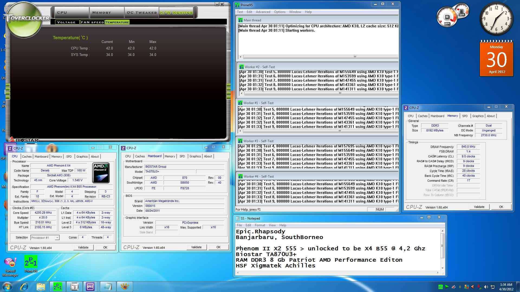The image size is (520, 292).
Task: Select the paw-print application taskbar icon
Action: [124, 287]
